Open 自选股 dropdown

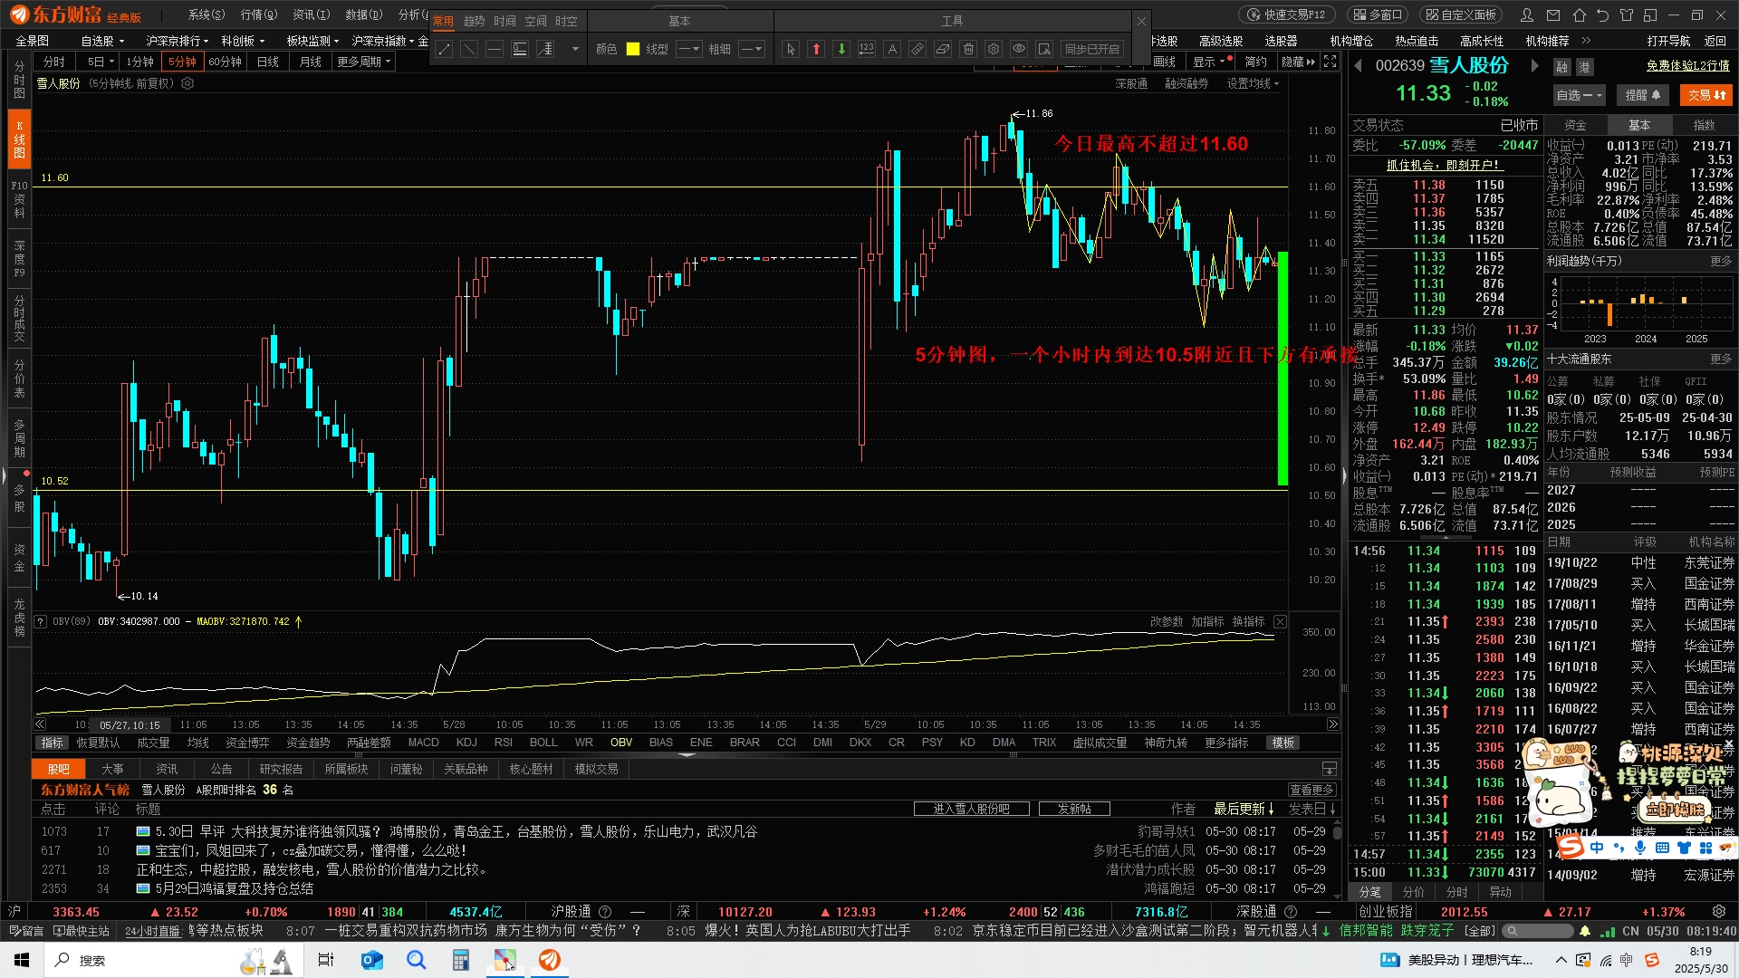[x=101, y=41]
